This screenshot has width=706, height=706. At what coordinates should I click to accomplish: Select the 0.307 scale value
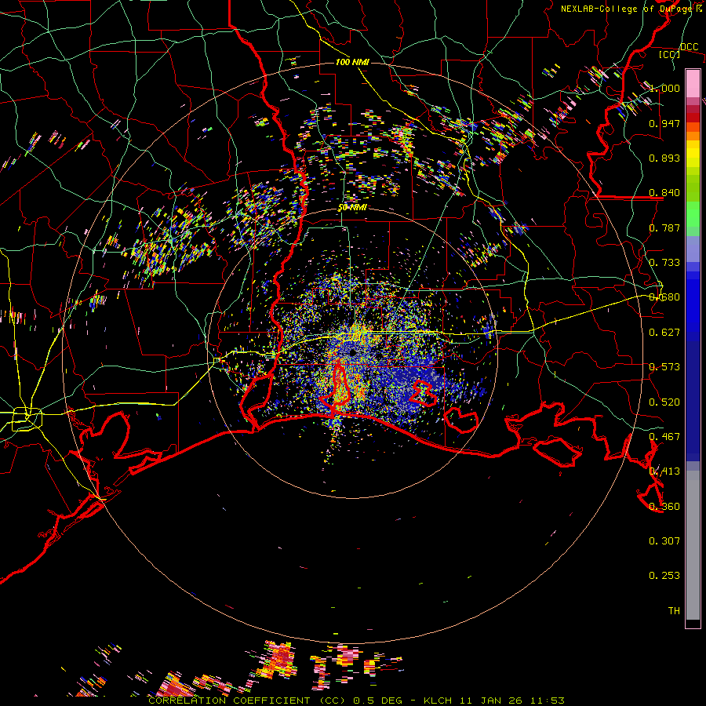664,541
